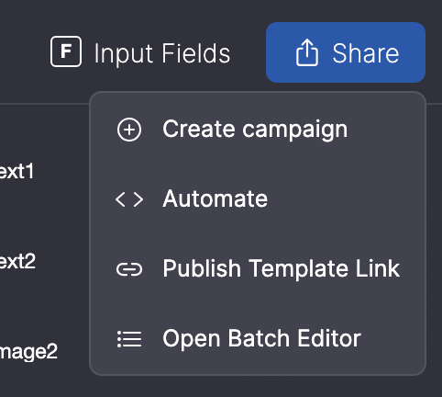Click the F icon beside Input Fields
This screenshot has height=397, width=442.
(66, 51)
